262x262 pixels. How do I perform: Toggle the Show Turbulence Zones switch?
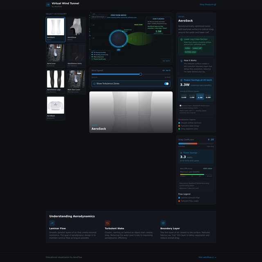pos(166,83)
